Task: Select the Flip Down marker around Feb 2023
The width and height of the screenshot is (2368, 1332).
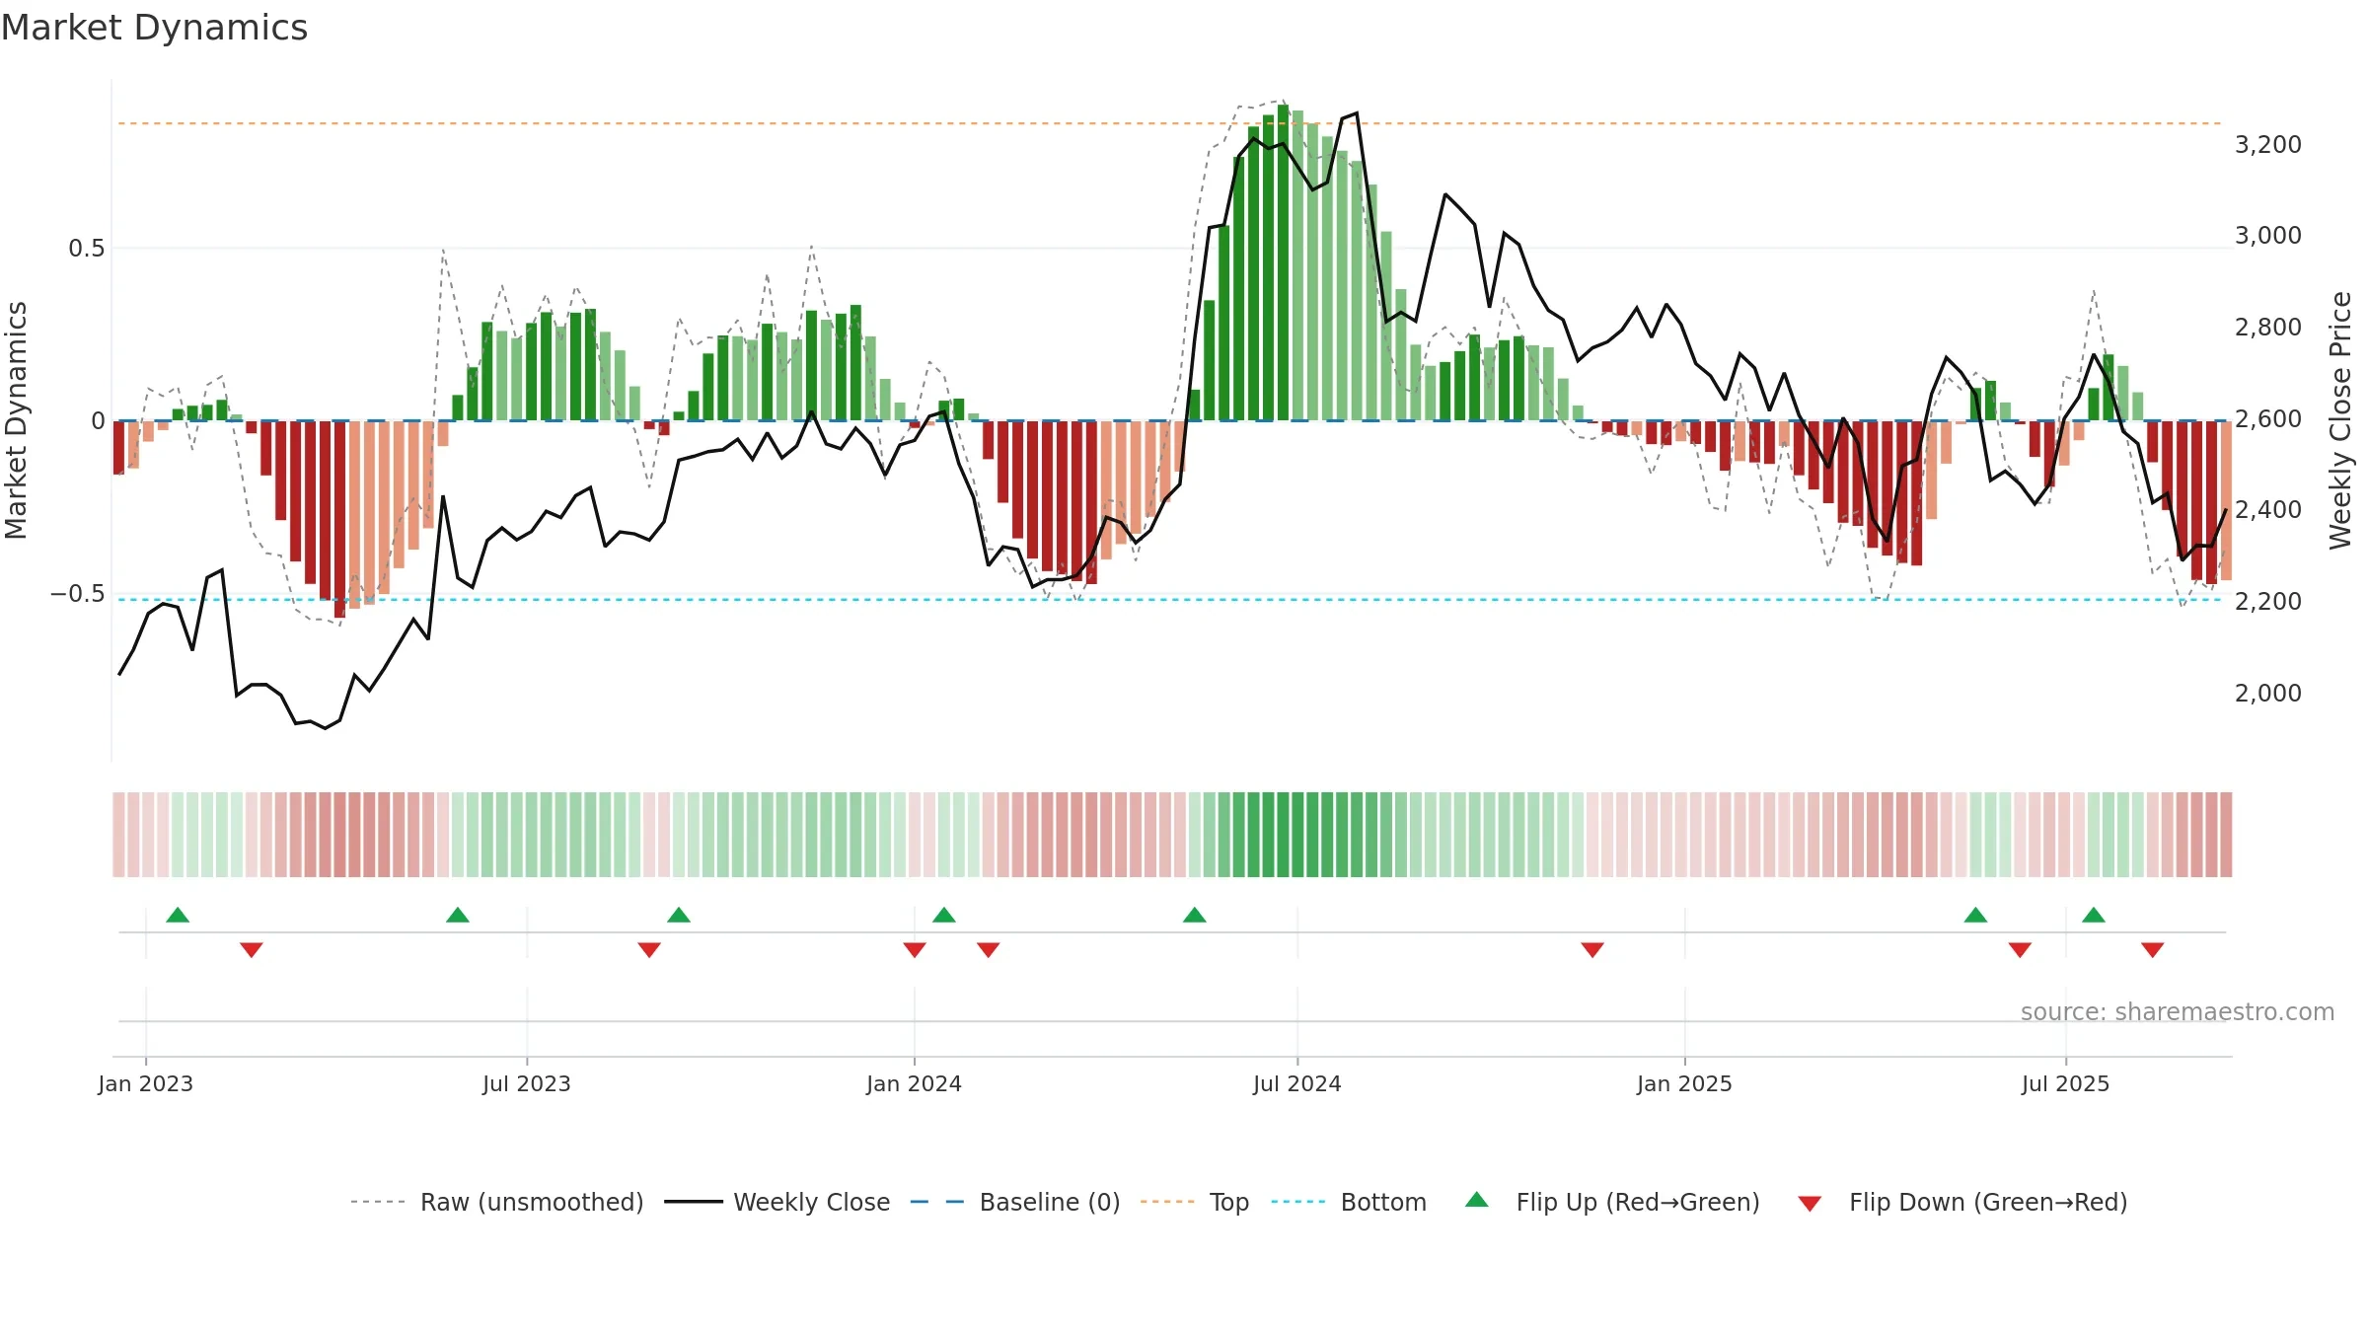Action: 252,950
